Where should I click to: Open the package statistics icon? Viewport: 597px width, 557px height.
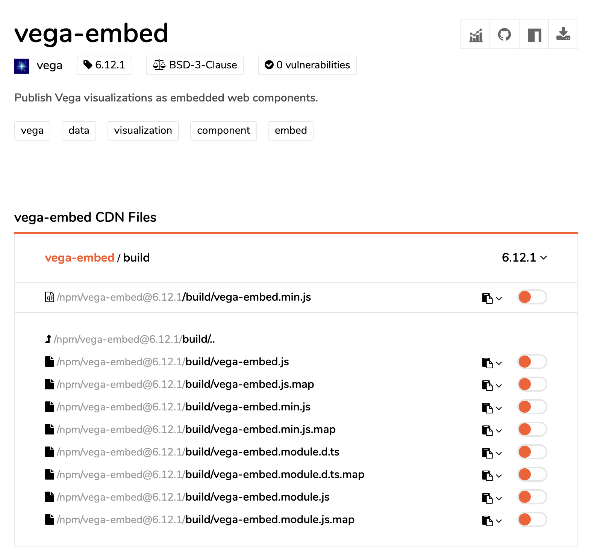point(475,35)
